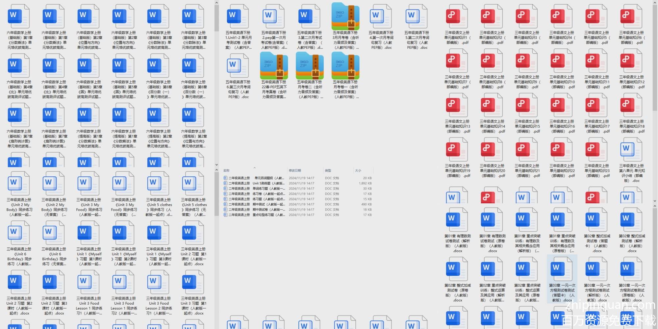Sort file list by 名称 column
This screenshot has width=658, height=329.
click(x=226, y=170)
